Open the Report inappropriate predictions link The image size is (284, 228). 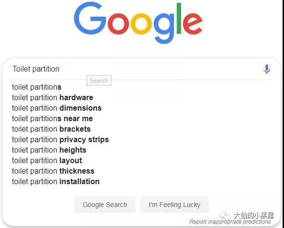click(230, 222)
